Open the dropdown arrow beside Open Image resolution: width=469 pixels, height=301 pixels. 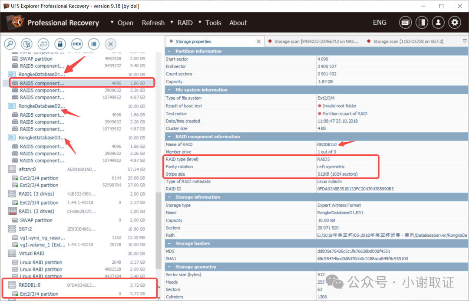point(112,22)
